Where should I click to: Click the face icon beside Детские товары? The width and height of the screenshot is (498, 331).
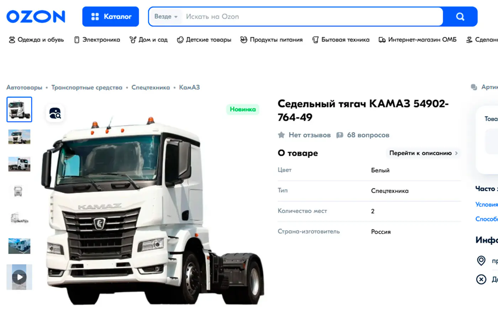(180, 40)
